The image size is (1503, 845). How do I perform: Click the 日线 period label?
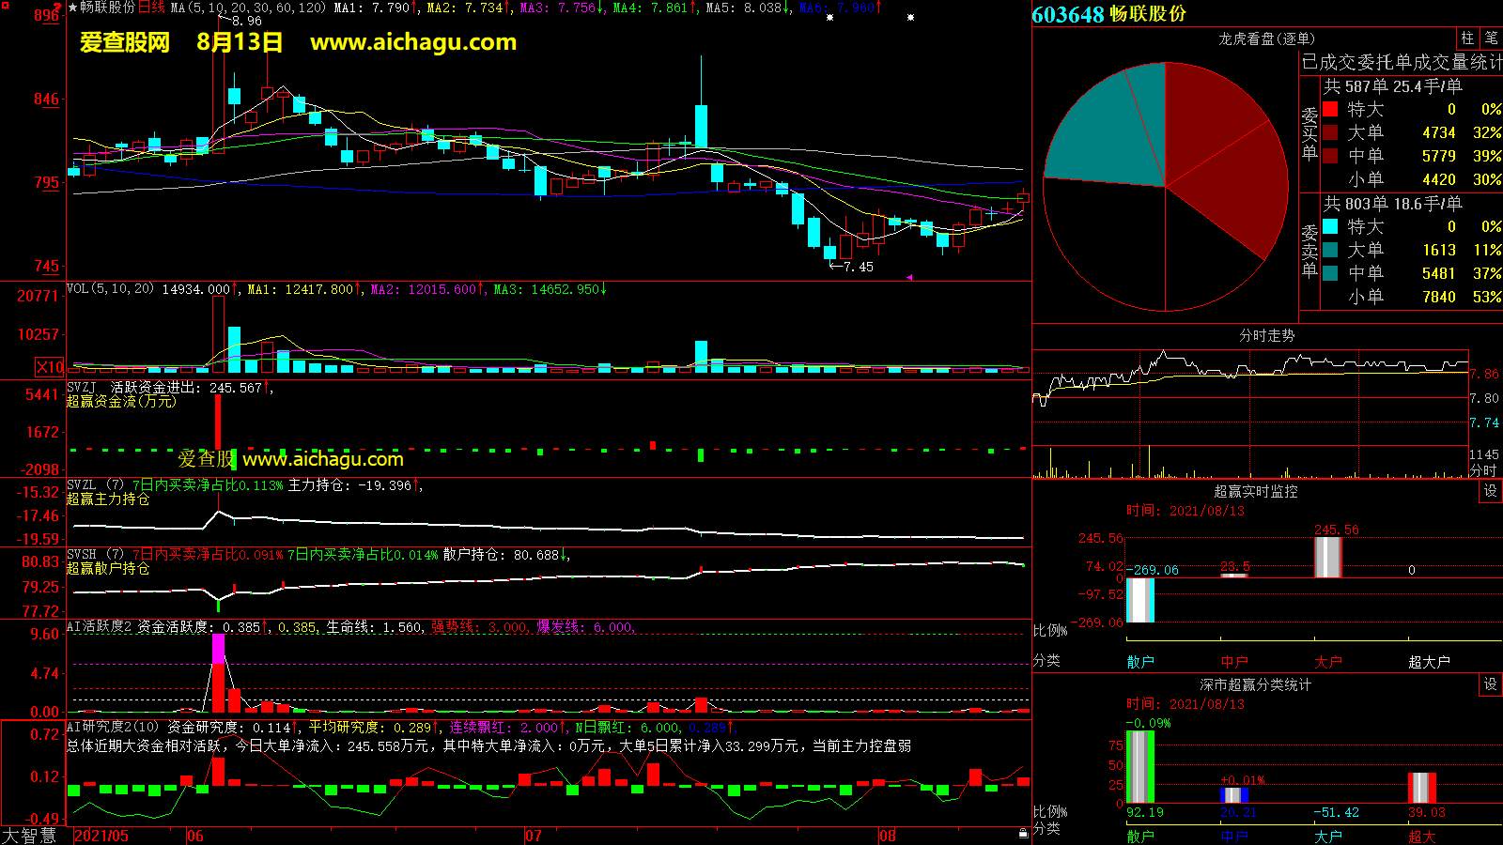tap(151, 8)
